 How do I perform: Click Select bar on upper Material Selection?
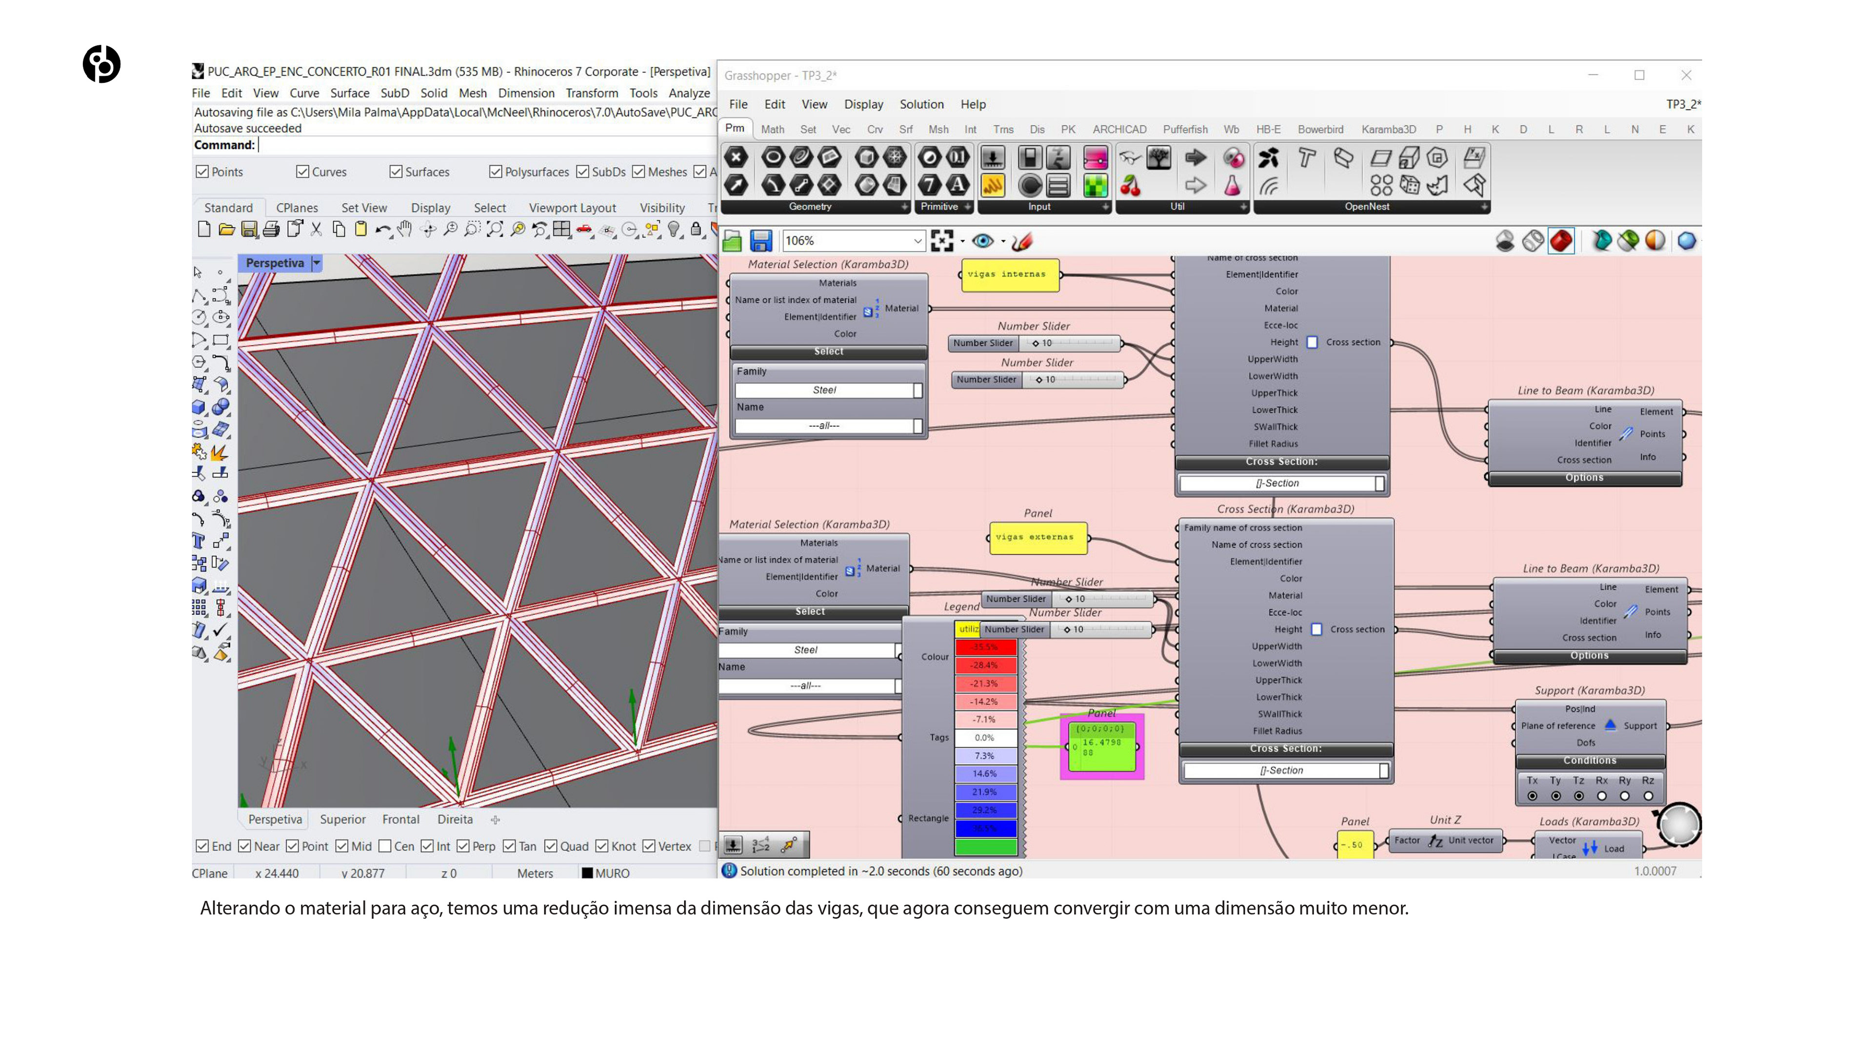[828, 351]
